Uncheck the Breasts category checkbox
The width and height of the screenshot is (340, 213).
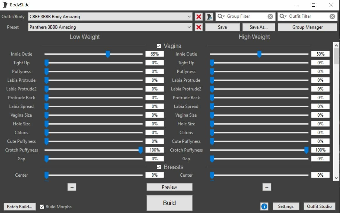(x=159, y=167)
